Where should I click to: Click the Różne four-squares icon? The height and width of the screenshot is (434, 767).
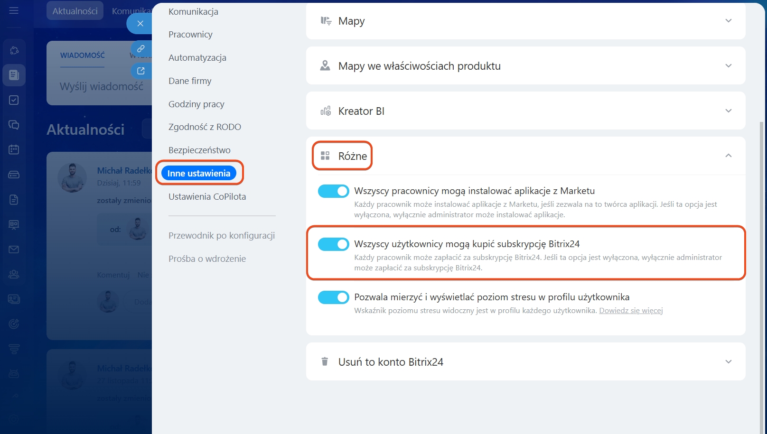[325, 156]
